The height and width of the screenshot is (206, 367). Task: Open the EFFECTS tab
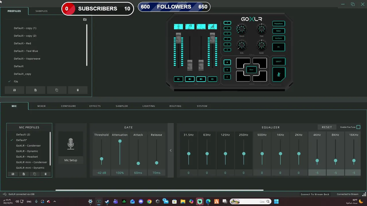pyautogui.click(x=95, y=106)
